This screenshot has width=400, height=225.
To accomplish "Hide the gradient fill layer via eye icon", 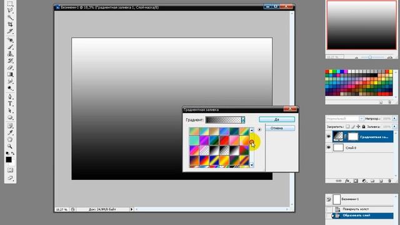I will [x=329, y=137].
